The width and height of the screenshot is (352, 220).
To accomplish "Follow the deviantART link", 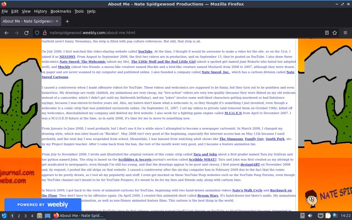I will tap(250, 164).
